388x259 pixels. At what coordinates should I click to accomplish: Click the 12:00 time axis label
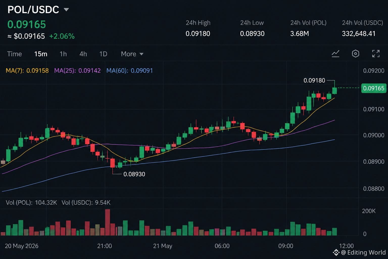pyautogui.click(x=346, y=246)
